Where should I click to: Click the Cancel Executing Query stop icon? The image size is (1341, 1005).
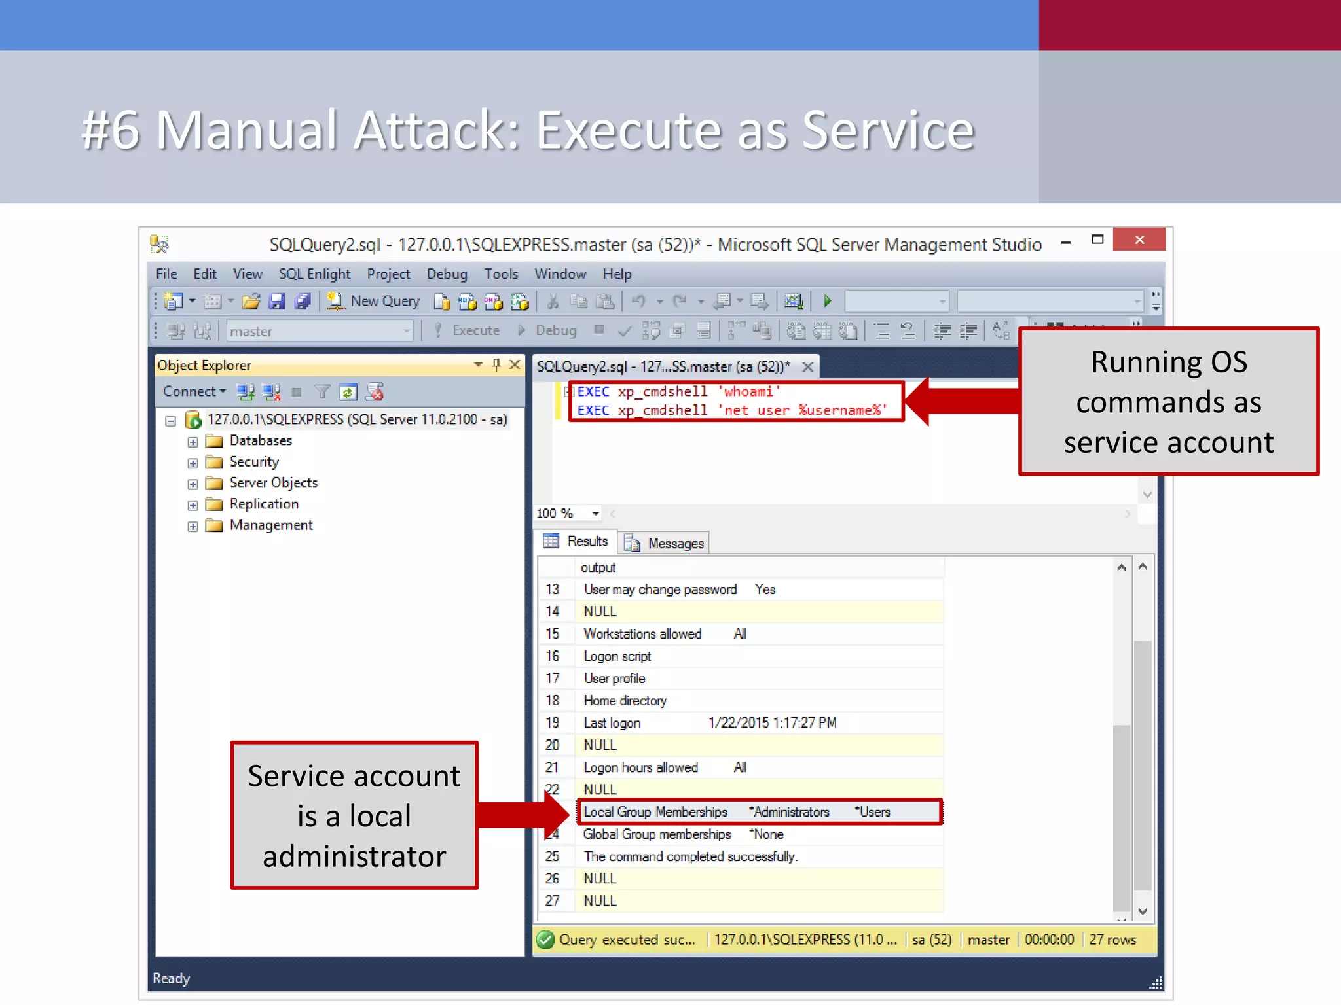click(x=598, y=330)
